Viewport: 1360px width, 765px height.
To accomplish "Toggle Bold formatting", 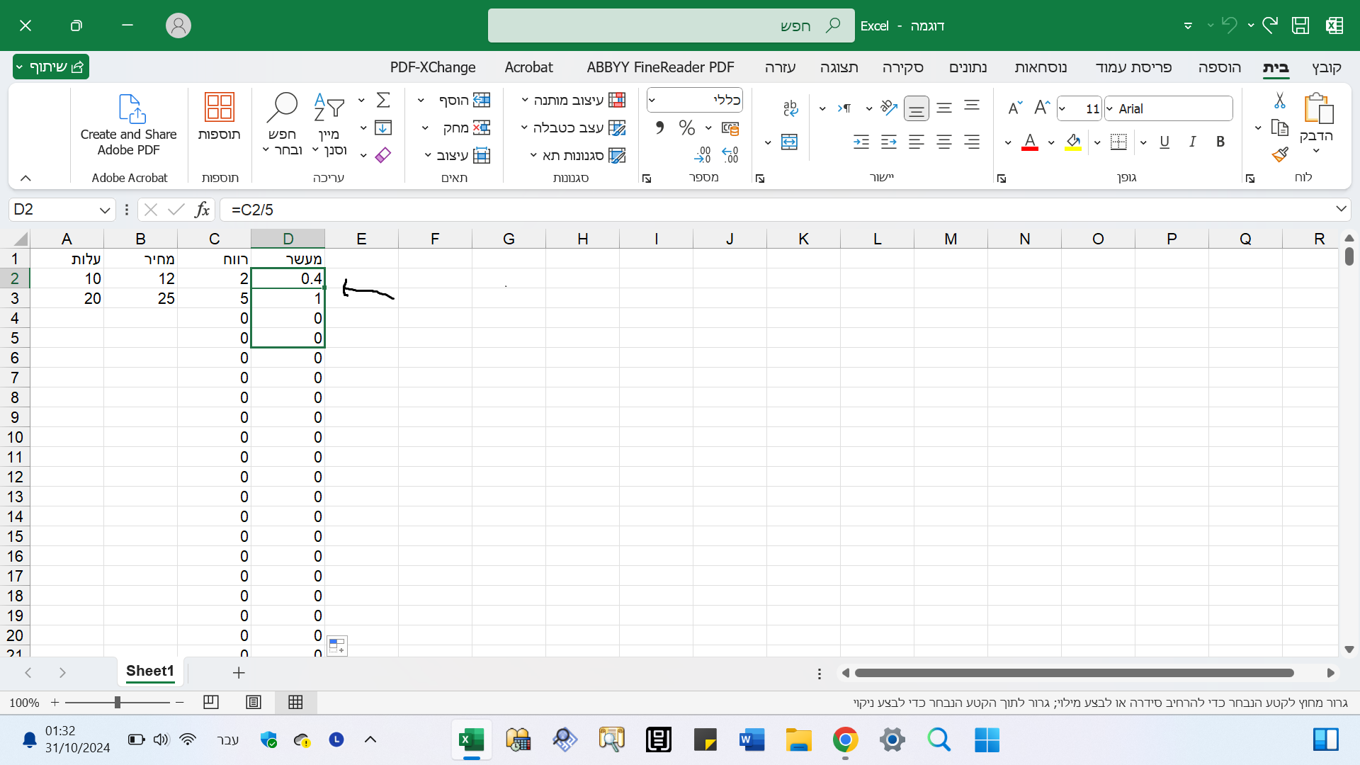I will coord(1220,142).
